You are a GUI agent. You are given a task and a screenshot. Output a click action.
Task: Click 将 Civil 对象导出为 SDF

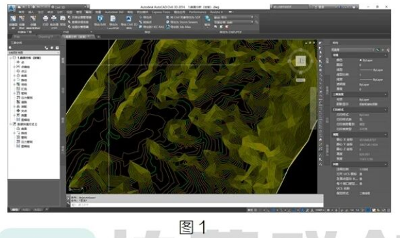(183, 17)
